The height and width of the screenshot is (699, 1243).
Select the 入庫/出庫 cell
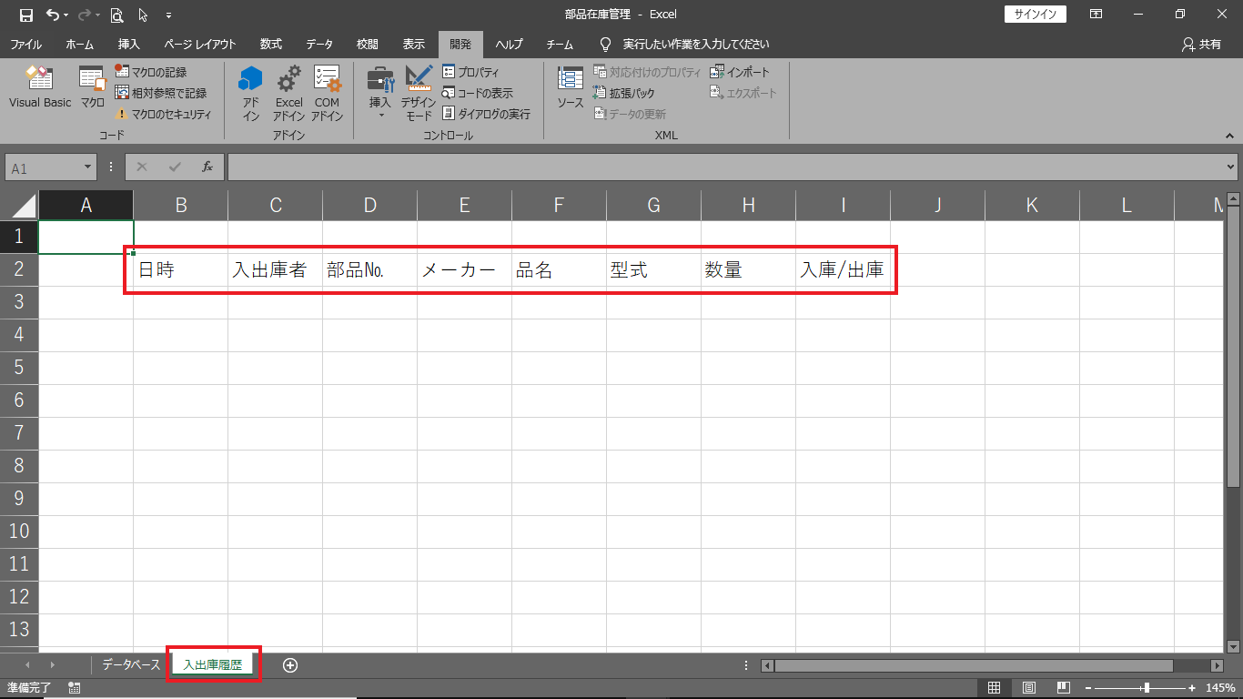click(844, 270)
